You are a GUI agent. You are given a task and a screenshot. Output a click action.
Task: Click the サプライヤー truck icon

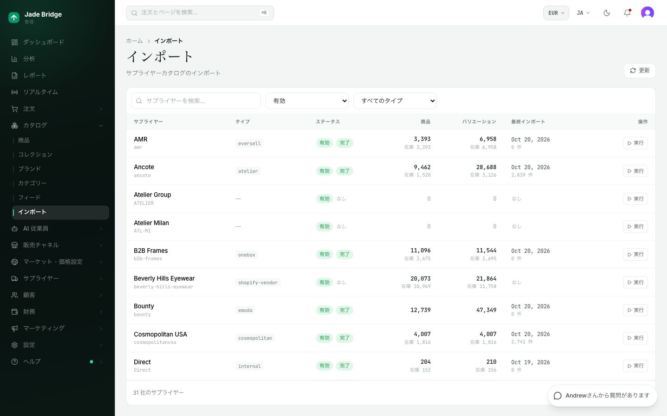[x=15, y=278]
